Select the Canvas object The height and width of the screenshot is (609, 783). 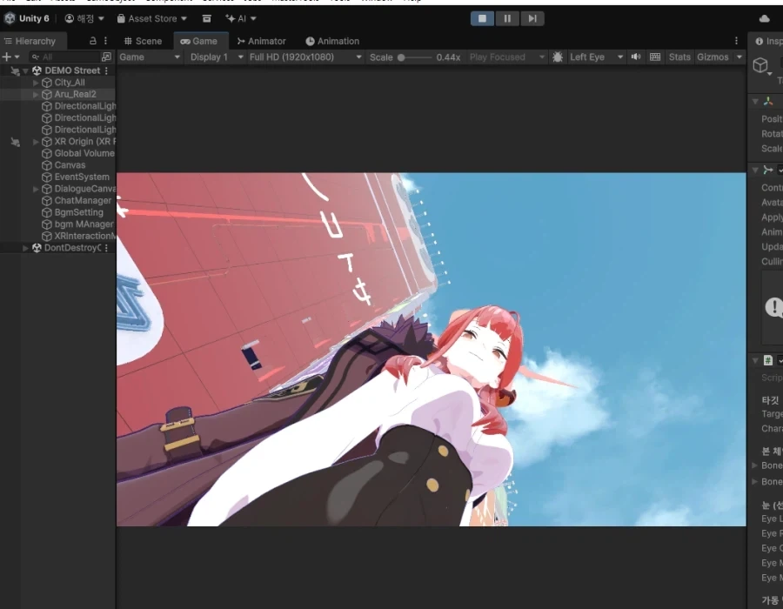tap(70, 165)
